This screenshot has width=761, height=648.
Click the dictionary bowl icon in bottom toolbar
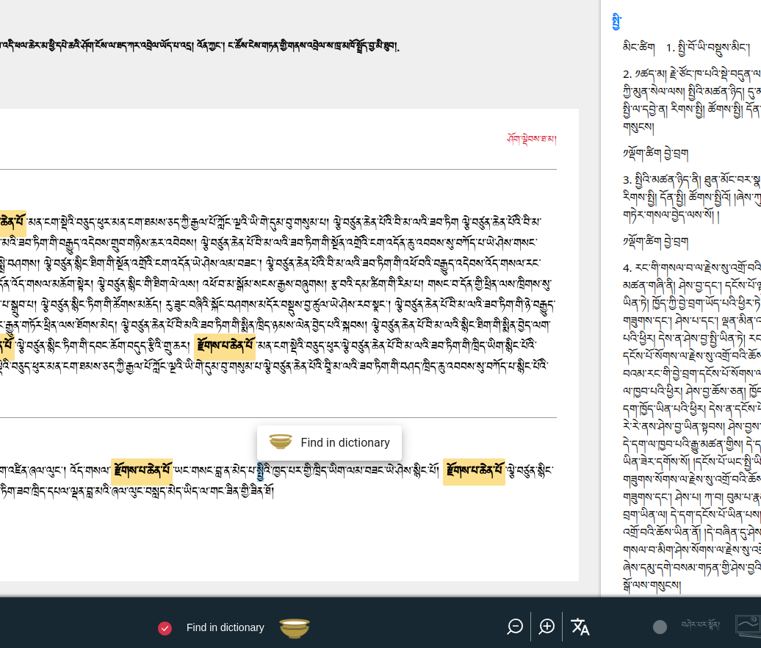(x=294, y=627)
